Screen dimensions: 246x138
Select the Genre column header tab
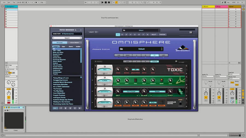[x=71, y=46]
